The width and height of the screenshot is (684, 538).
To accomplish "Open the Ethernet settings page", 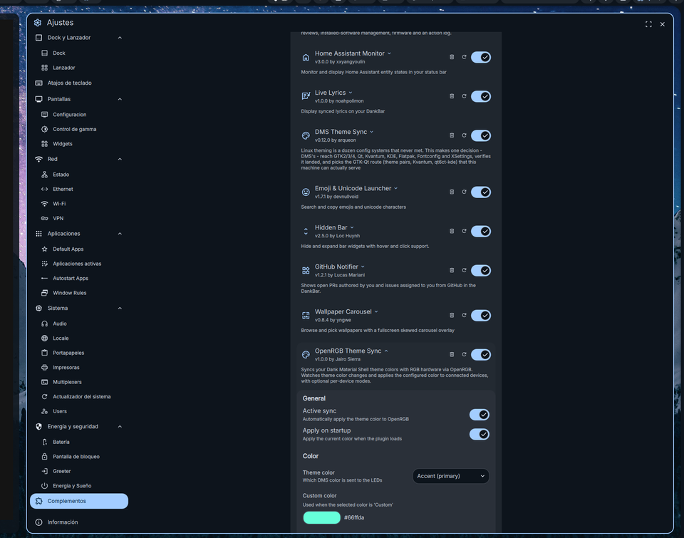I will pyautogui.click(x=79, y=190).
